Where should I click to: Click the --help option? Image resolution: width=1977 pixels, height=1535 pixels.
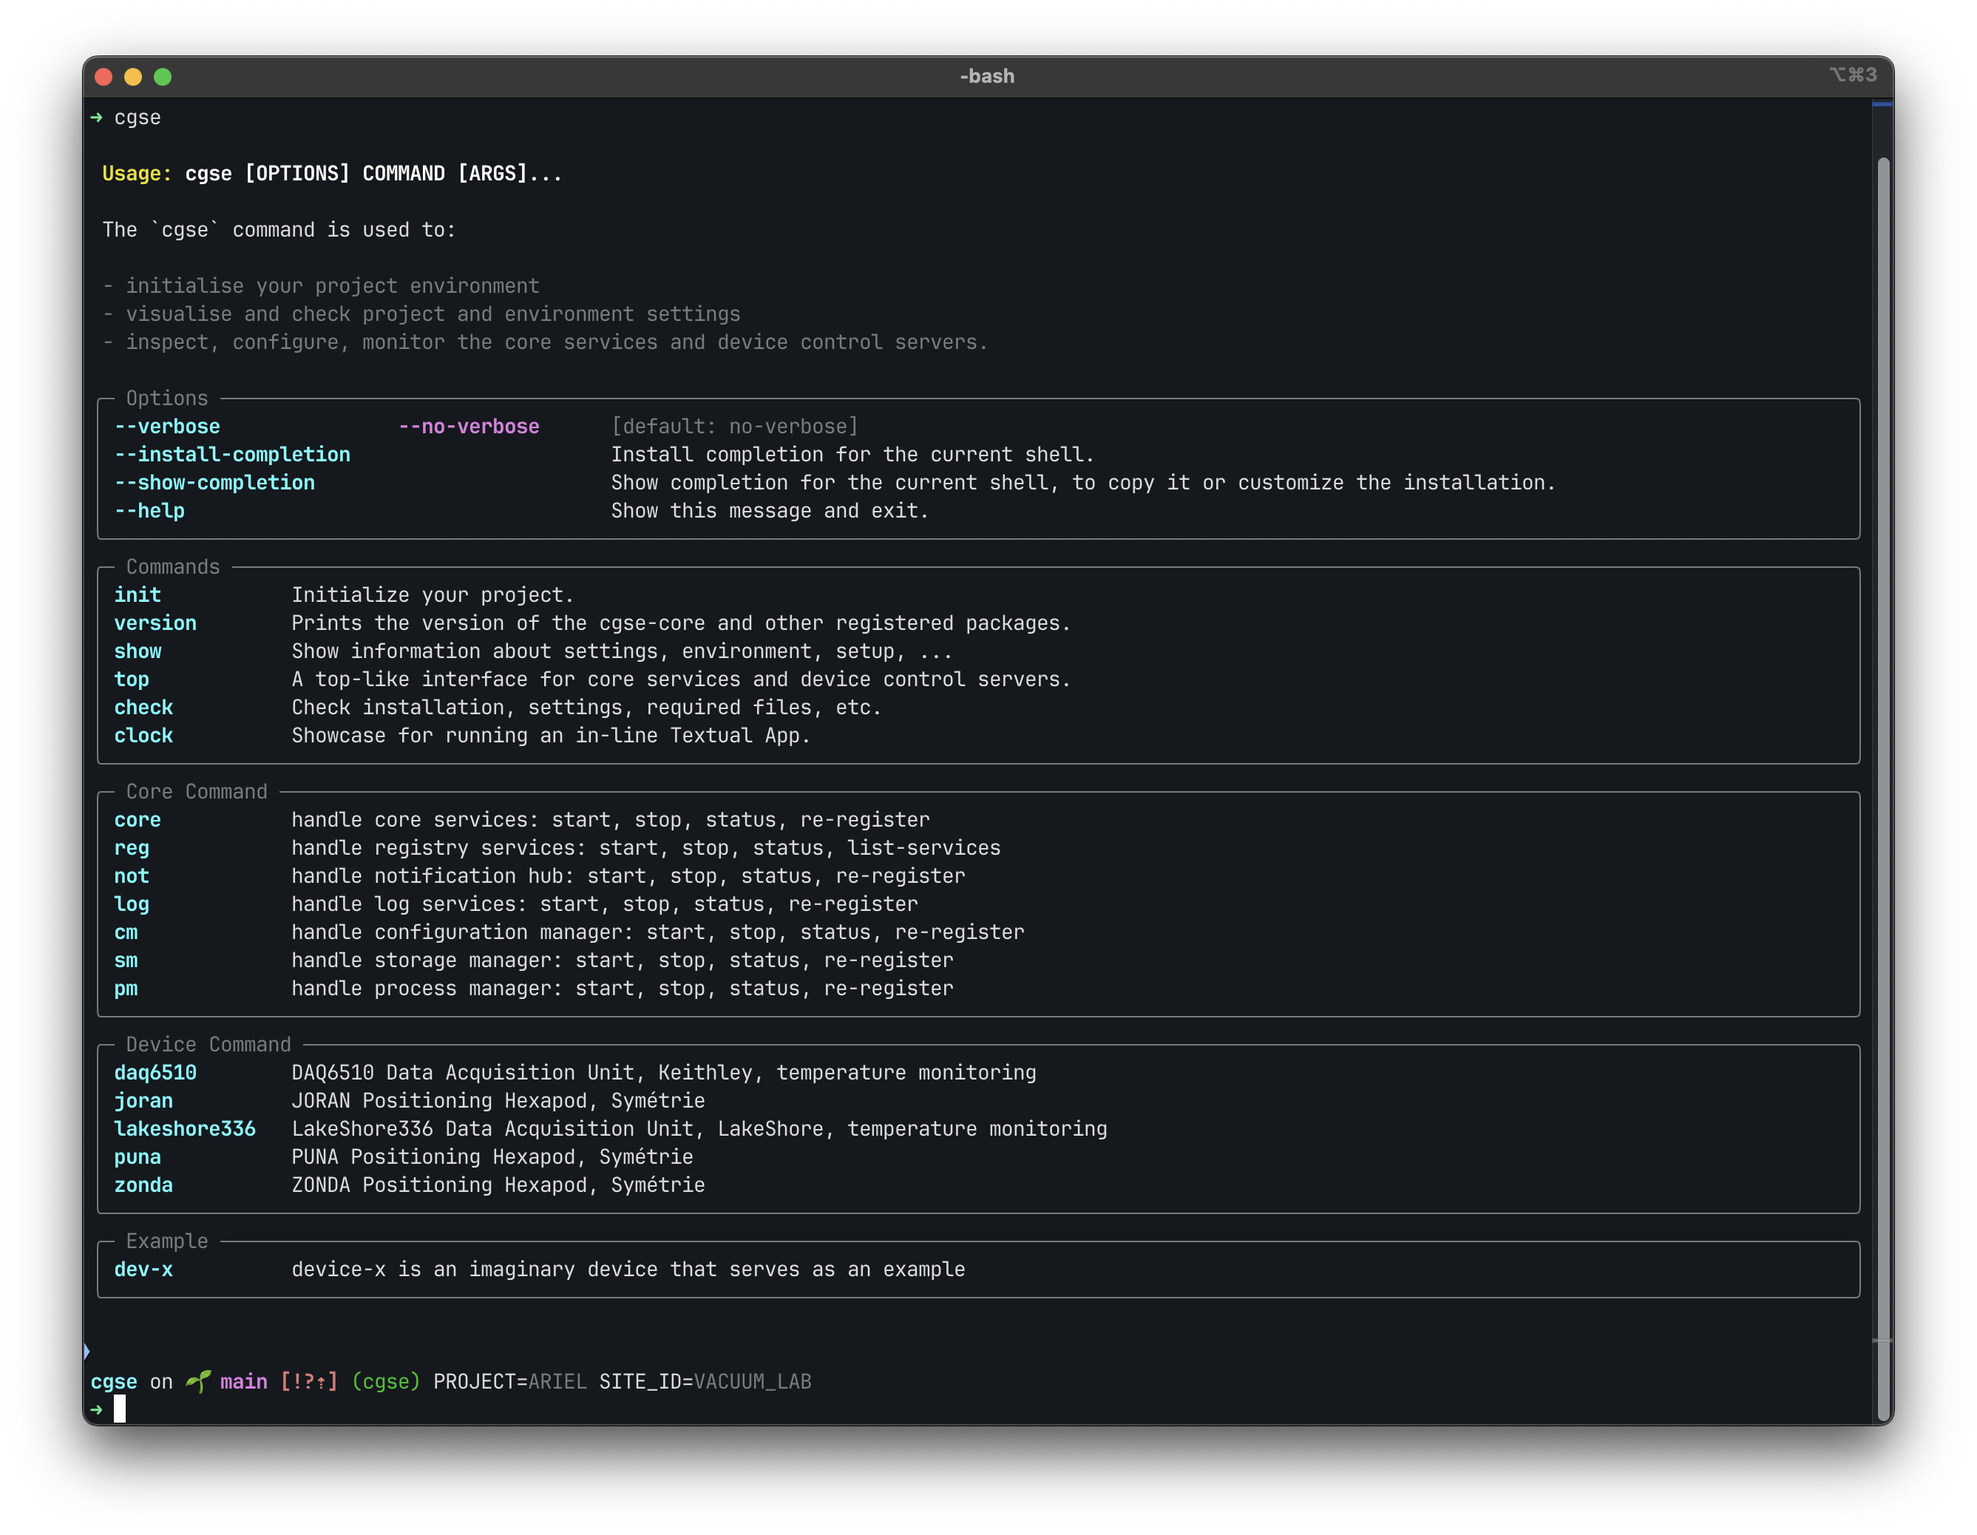[x=149, y=510]
